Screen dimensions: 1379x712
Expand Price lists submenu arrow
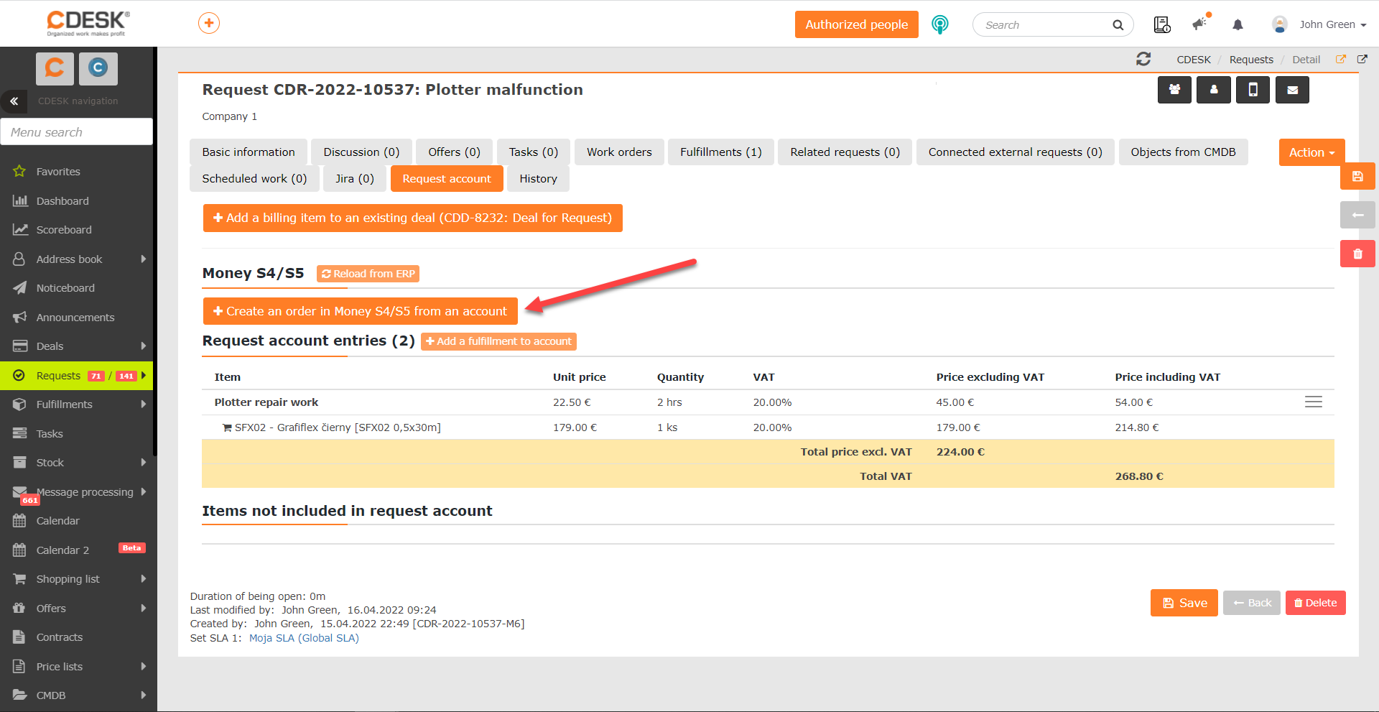(144, 667)
